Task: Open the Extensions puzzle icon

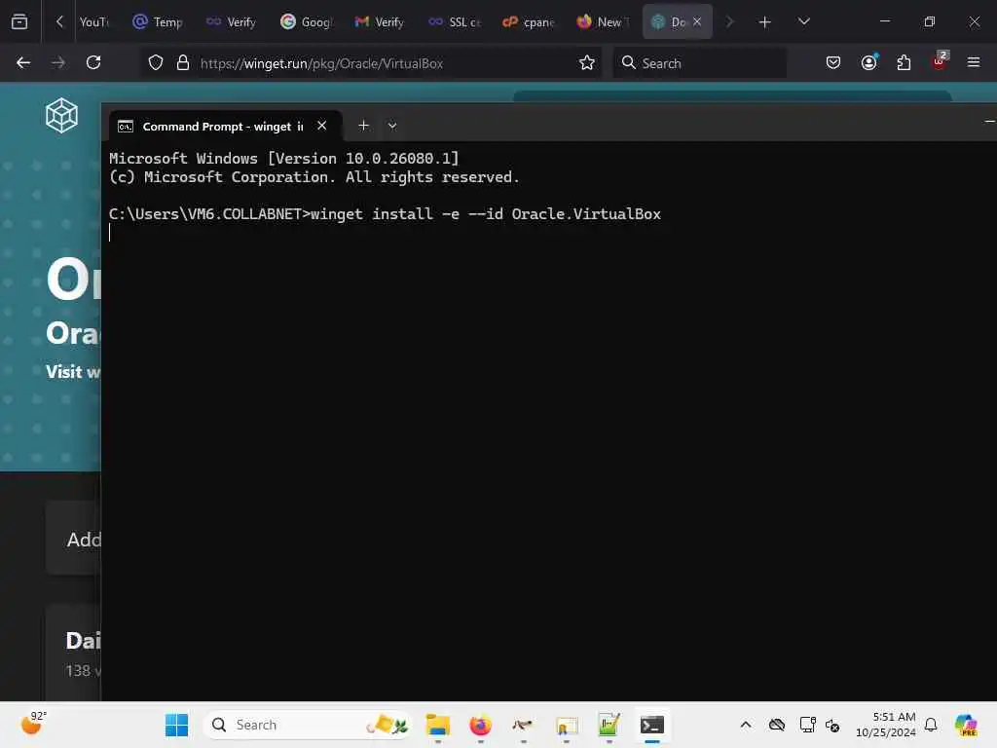Action: [904, 62]
